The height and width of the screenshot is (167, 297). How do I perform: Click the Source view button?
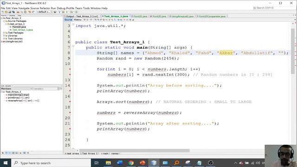click(x=68, y=19)
